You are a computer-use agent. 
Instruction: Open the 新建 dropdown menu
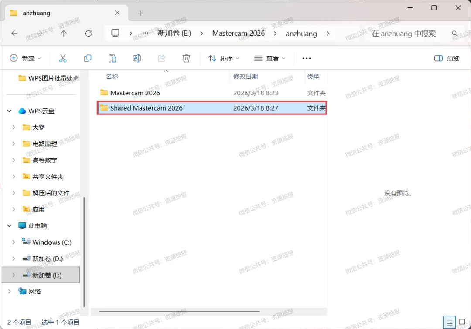(x=25, y=58)
